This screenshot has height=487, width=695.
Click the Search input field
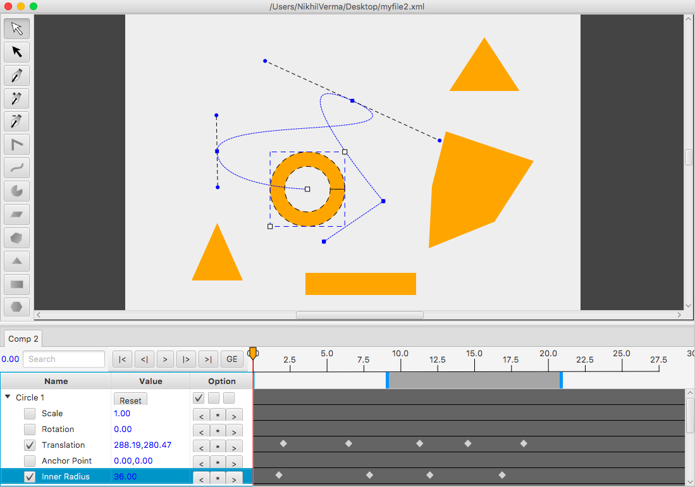(64, 359)
